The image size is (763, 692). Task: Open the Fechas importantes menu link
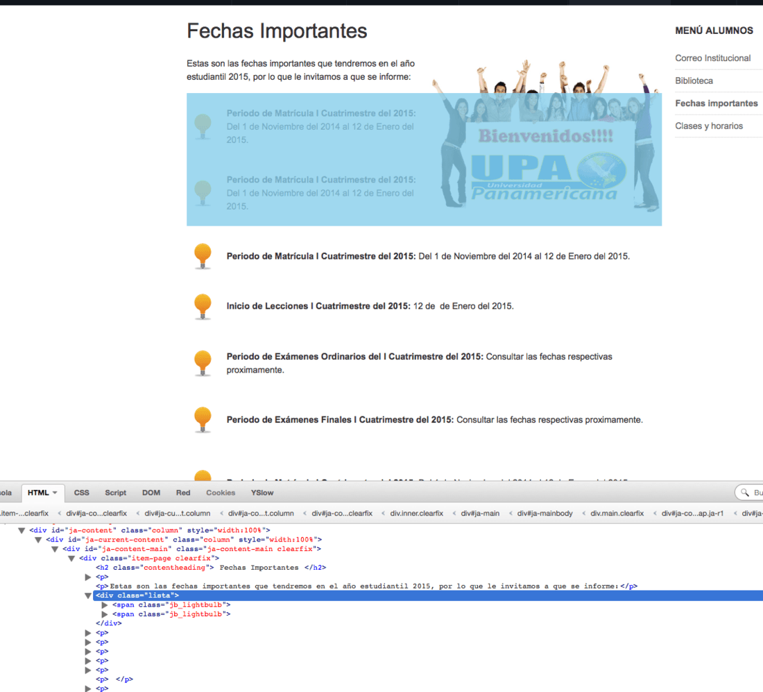click(716, 103)
